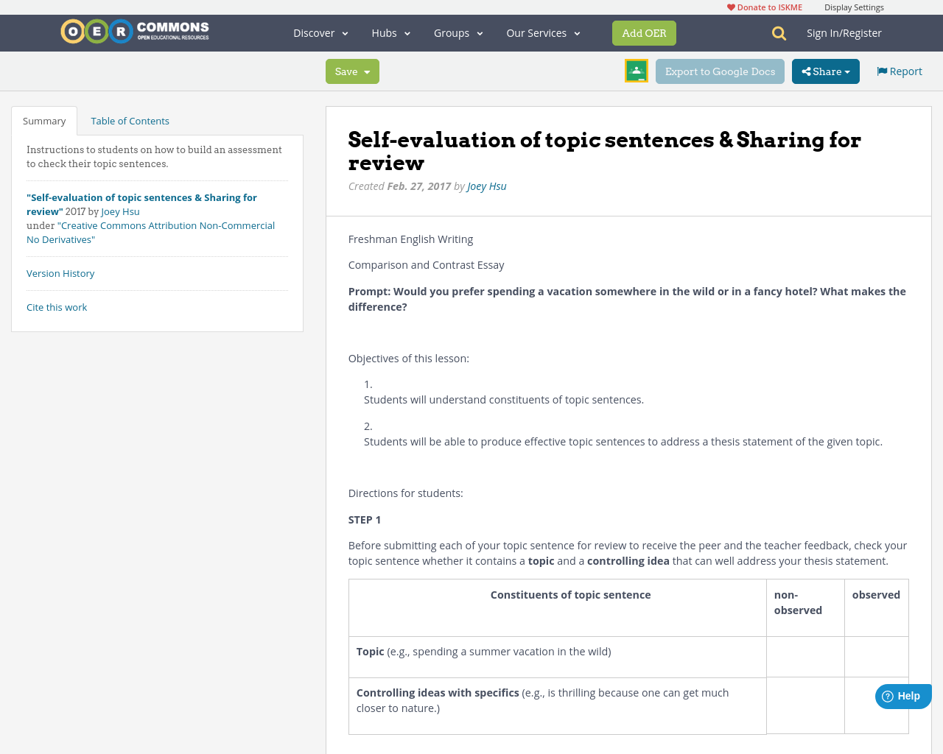
Task: Click the Report flag icon
Action: pos(882,71)
